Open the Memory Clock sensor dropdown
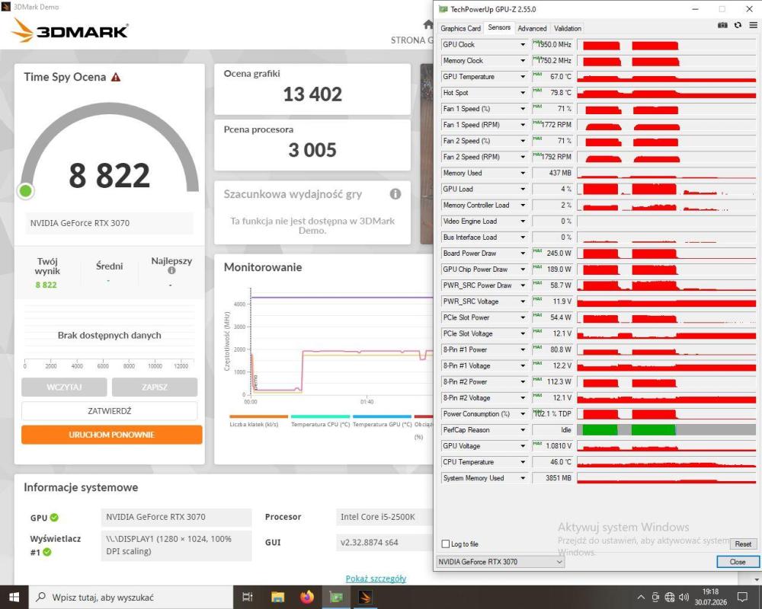The height and width of the screenshot is (609, 762). (523, 61)
